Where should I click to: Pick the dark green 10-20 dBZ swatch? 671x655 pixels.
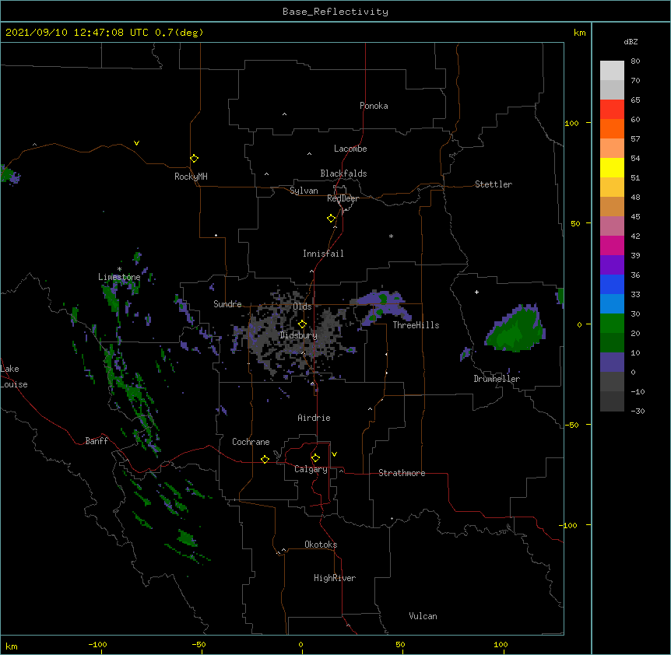(x=612, y=343)
